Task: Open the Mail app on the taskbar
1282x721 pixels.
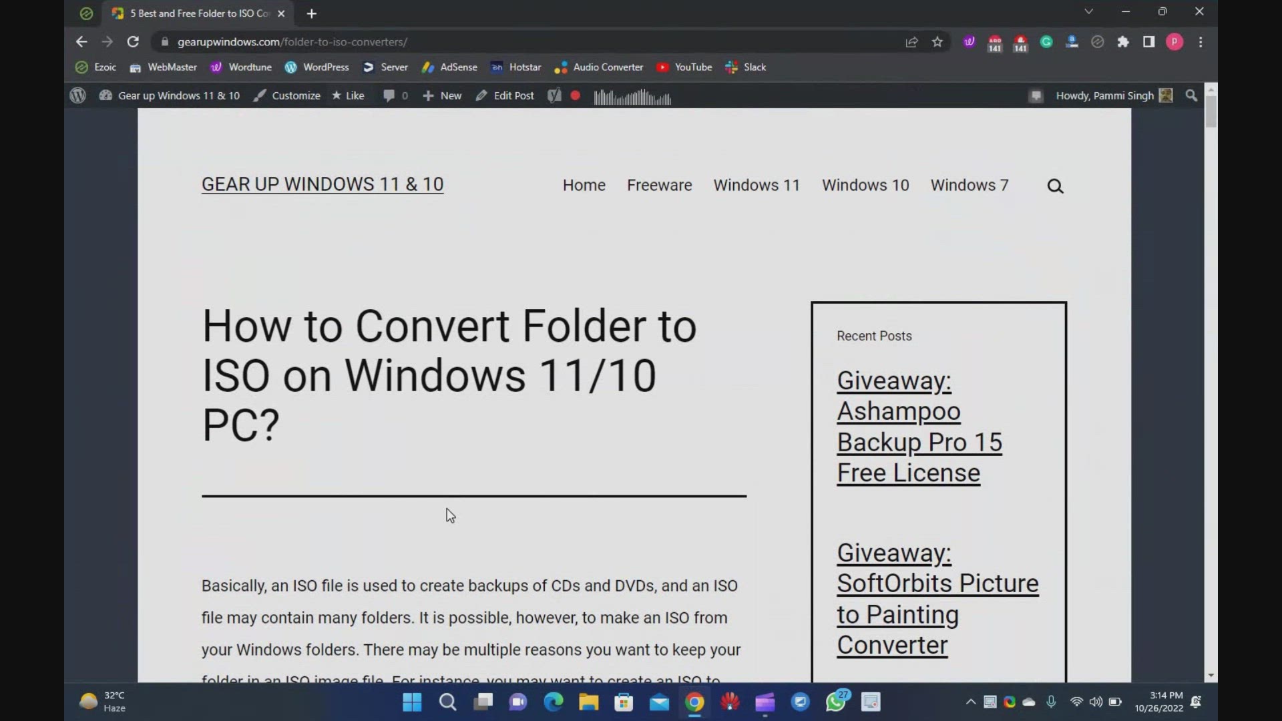Action: (x=659, y=702)
